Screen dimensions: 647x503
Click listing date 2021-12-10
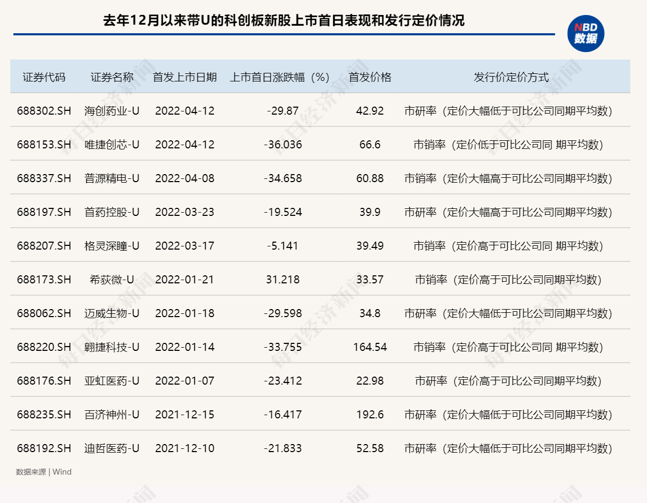tap(185, 448)
